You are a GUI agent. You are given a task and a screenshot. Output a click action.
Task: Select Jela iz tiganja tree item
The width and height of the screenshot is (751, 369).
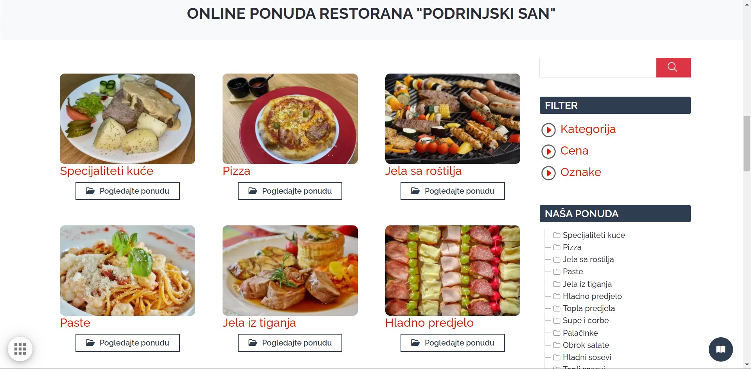(x=587, y=284)
